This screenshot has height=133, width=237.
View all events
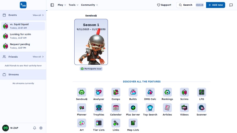coord(38,15)
